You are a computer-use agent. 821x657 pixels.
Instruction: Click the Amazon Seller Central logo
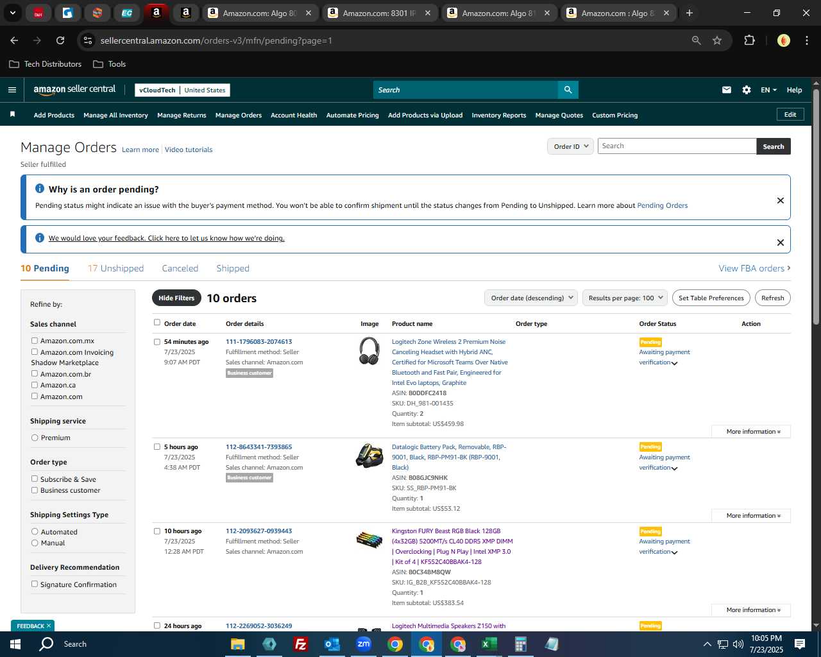click(74, 90)
